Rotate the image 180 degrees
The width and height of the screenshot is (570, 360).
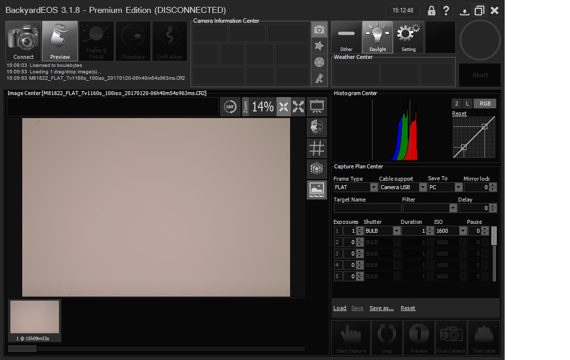pyautogui.click(x=230, y=107)
